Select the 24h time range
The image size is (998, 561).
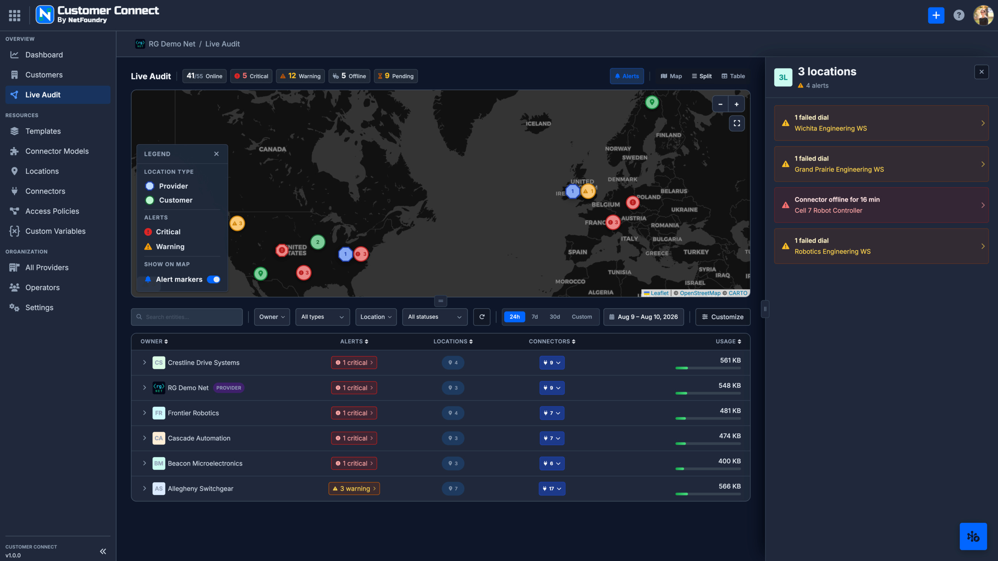click(515, 317)
